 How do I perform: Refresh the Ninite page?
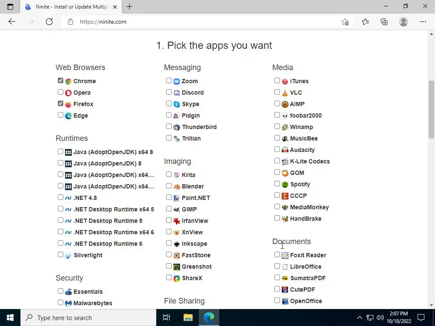pyautogui.click(x=49, y=22)
